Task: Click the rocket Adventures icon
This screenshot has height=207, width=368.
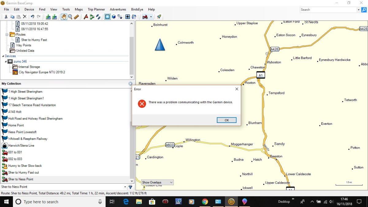Action: (159, 17)
